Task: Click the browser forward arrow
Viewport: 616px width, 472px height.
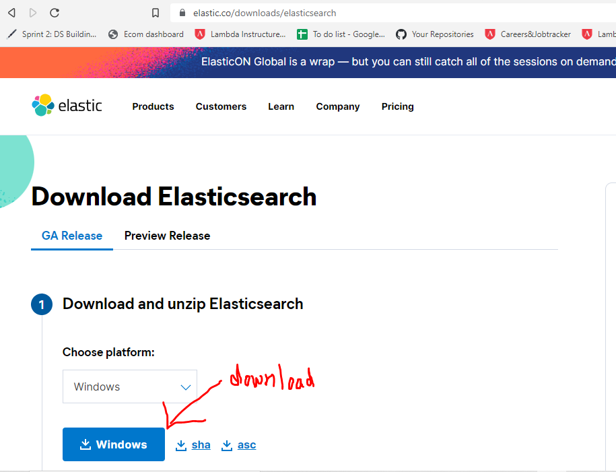Action: pyautogui.click(x=33, y=13)
